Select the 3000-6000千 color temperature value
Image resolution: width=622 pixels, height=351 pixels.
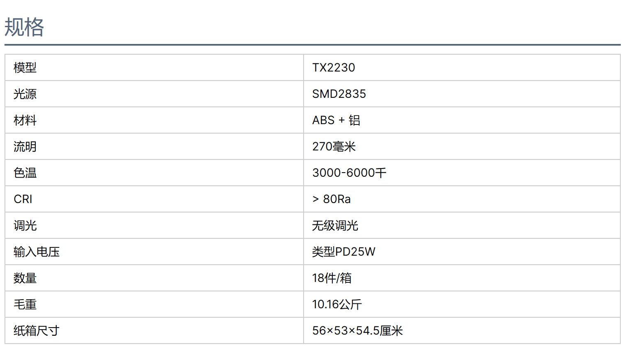coord(349,173)
